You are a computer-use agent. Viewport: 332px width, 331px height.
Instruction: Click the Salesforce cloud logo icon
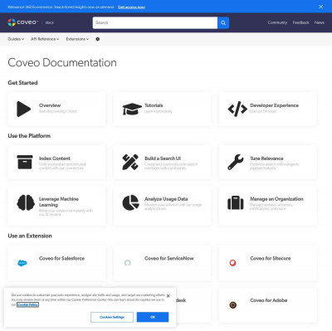22,263
